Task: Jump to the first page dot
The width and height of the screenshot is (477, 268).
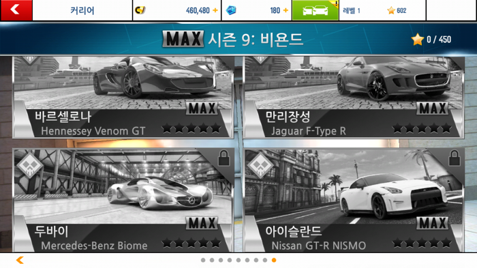Action: point(203,260)
